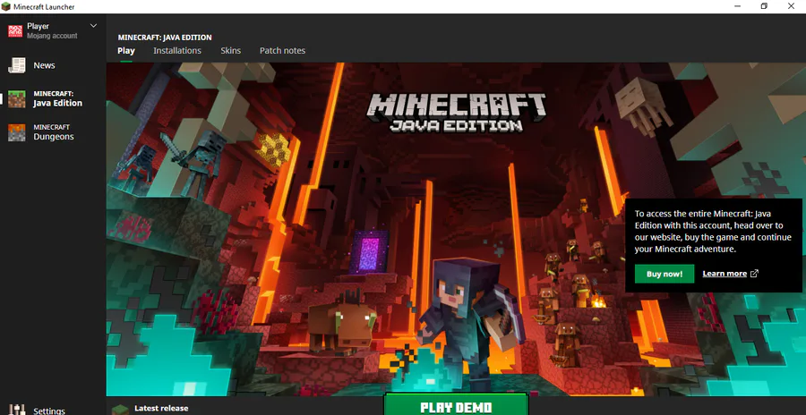The width and height of the screenshot is (806, 415).
Task: Click the MINECRAFT: JAVA EDITION page heading
Action: tap(165, 38)
